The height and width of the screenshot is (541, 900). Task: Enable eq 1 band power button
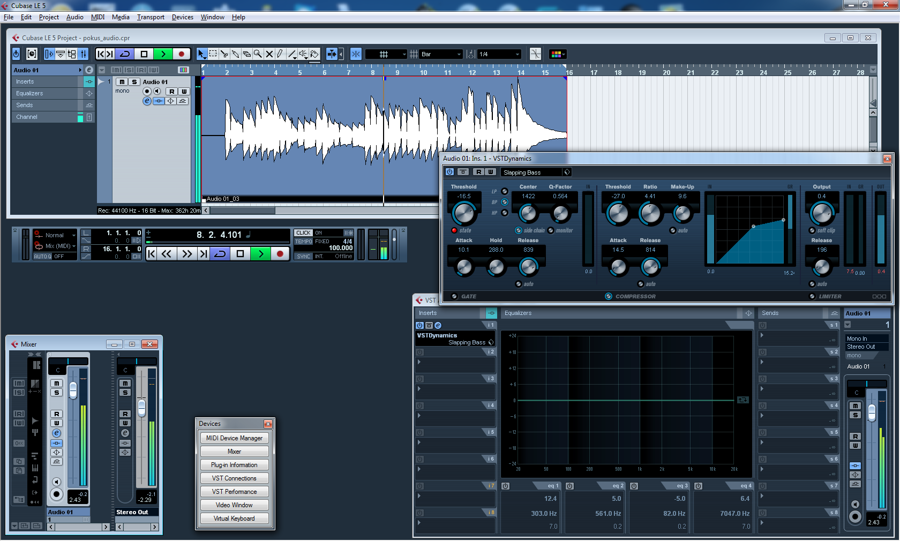[505, 486]
